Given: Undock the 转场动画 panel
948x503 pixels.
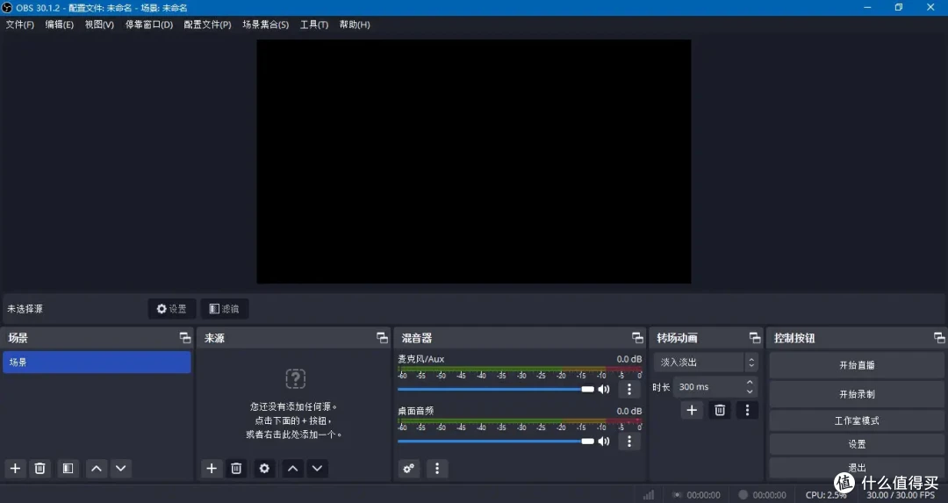Looking at the screenshot, I should click(x=755, y=337).
